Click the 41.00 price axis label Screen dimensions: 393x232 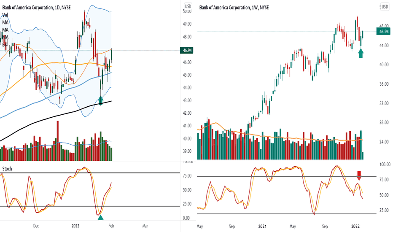tap(187, 126)
